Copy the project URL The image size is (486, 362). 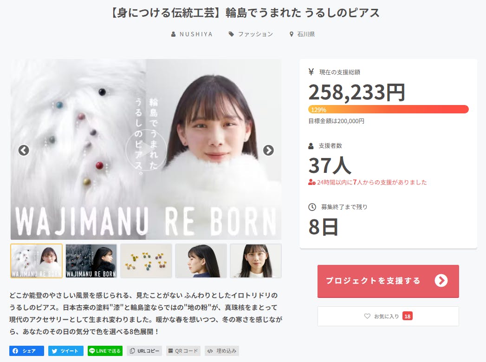(x=144, y=351)
